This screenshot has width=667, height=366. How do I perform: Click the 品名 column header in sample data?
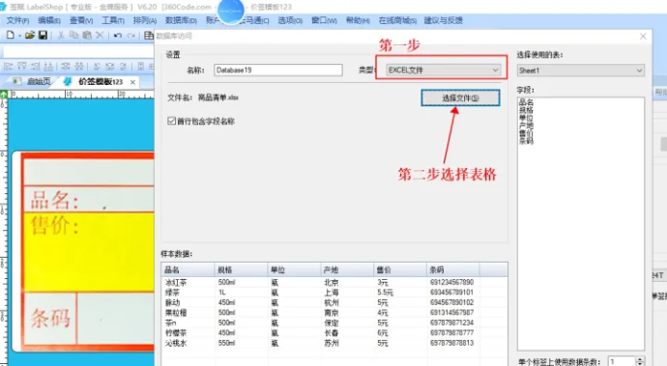[188, 270]
